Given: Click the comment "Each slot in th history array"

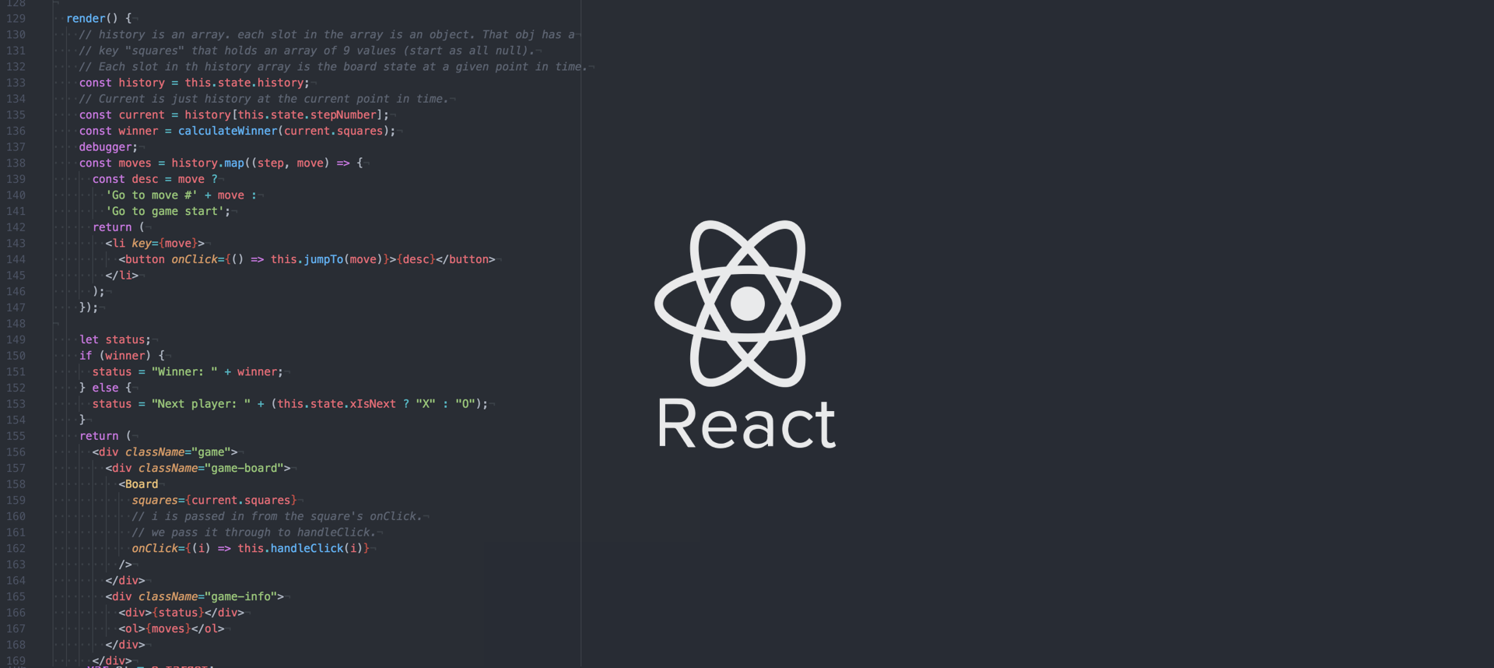Looking at the screenshot, I should click(x=333, y=67).
